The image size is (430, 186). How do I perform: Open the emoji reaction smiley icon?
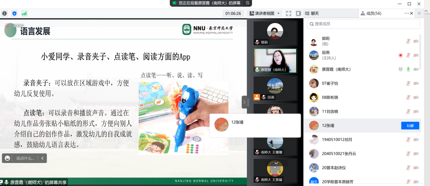point(7,158)
